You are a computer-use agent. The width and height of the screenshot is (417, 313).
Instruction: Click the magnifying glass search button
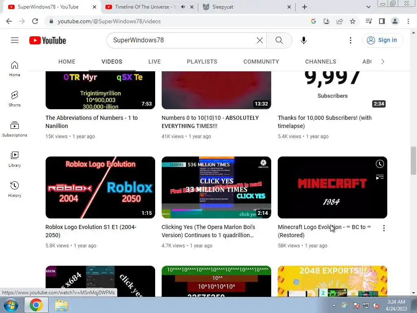pyautogui.click(x=279, y=40)
